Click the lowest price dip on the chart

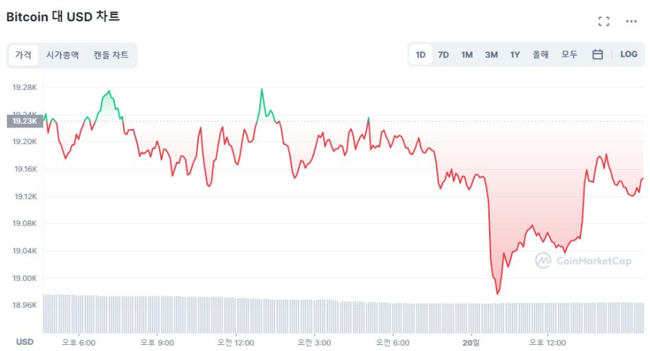pyautogui.click(x=497, y=293)
